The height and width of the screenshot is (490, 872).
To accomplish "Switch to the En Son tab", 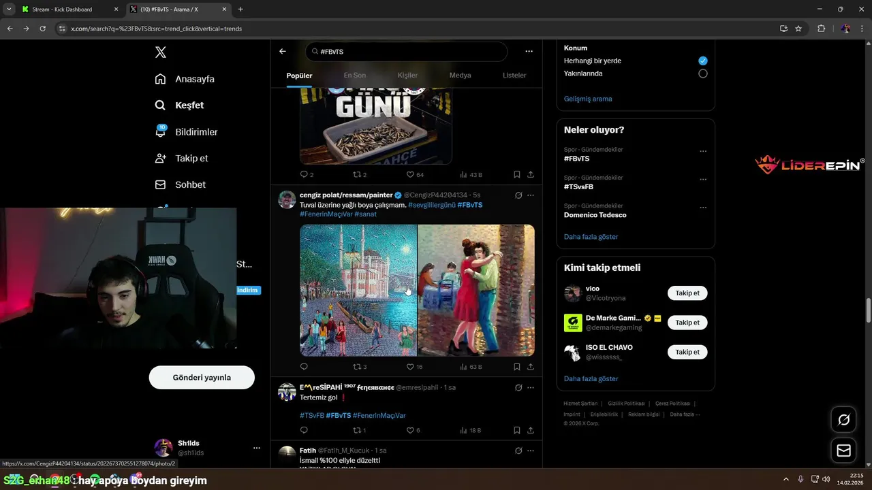I will (354, 76).
